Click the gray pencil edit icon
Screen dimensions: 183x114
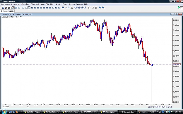tap(93, 8)
